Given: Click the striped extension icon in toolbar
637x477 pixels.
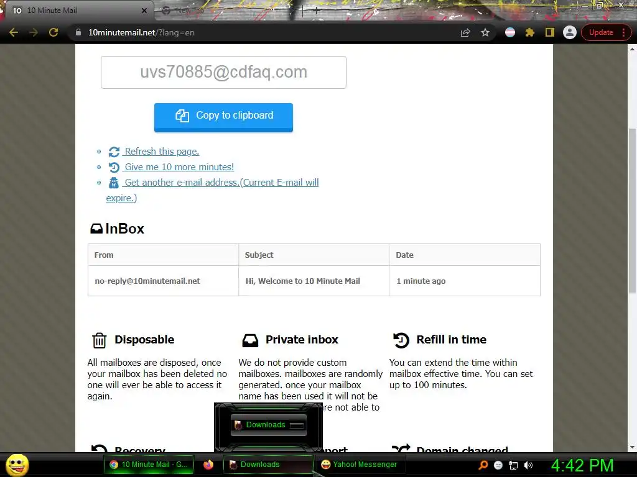Looking at the screenshot, I should point(510,32).
